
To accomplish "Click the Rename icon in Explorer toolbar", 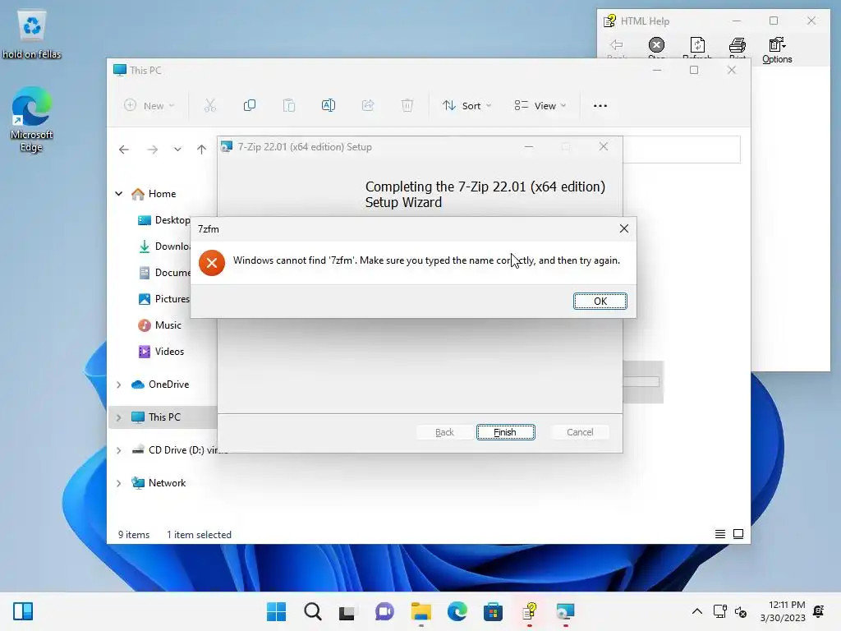I will (x=329, y=106).
